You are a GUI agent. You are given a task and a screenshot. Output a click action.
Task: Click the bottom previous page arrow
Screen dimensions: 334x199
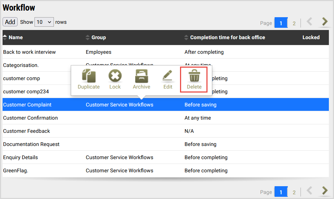point(309,191)
